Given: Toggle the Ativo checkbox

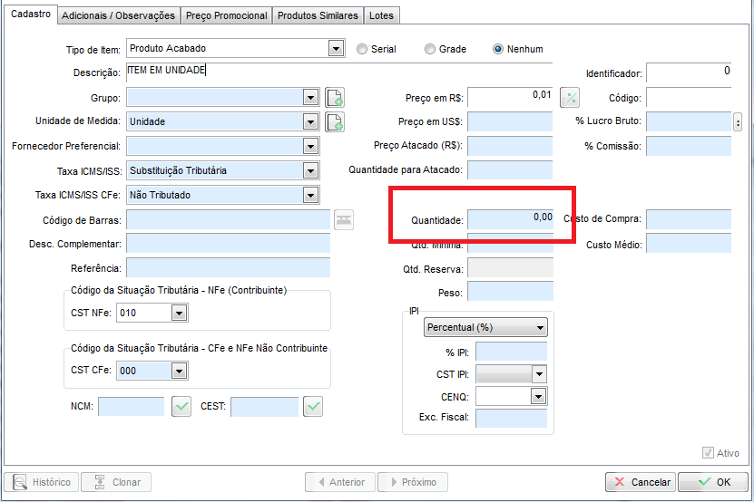Looking at the screenshot, I should click(708, 453).
